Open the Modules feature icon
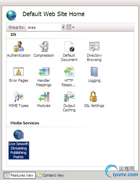 44,97
